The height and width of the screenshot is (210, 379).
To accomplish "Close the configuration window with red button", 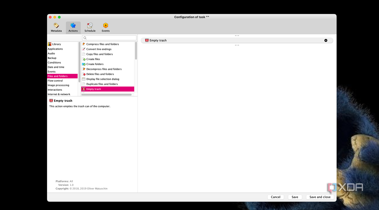I will (x=50, y=17).
